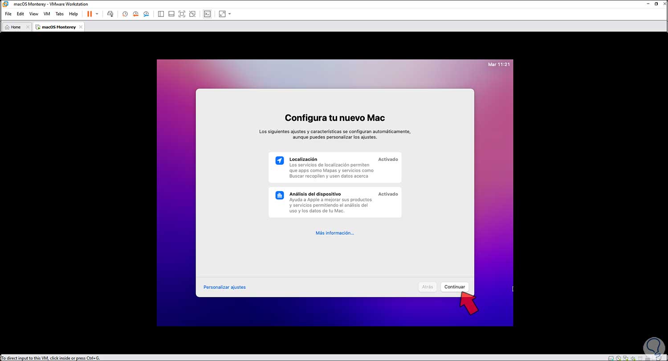Image resolution: width=668 pixels, height=361 pixels.
Task: Revert the virtual machine to its previous snapshot
Action: click(136, 14)
